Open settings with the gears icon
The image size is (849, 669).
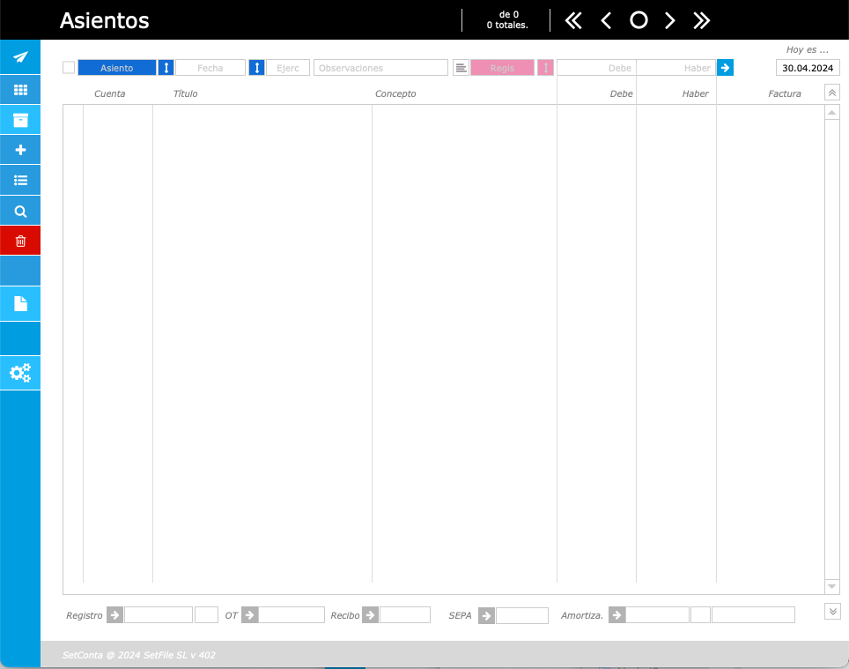tap(20, 373)
